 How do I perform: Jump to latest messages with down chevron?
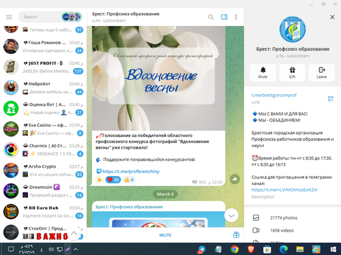pos(231,215)
